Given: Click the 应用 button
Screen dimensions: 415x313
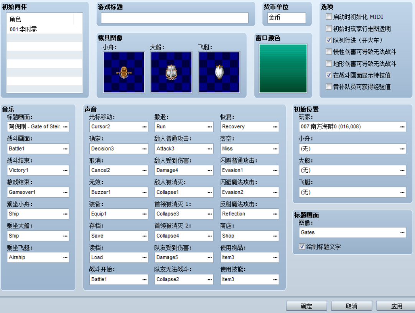Looking at the screenshot, I should (396, 306).
